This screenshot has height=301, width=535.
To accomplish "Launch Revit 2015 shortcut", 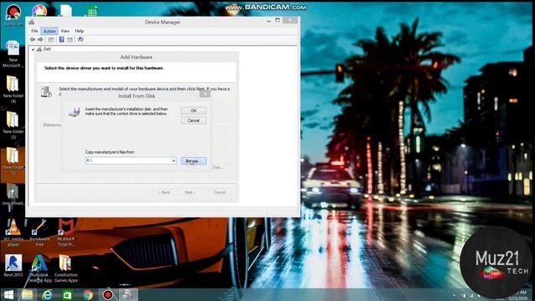I will point(13,266).
